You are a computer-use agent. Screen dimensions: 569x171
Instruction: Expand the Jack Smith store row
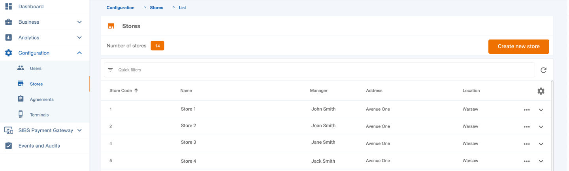click(541, 161)
